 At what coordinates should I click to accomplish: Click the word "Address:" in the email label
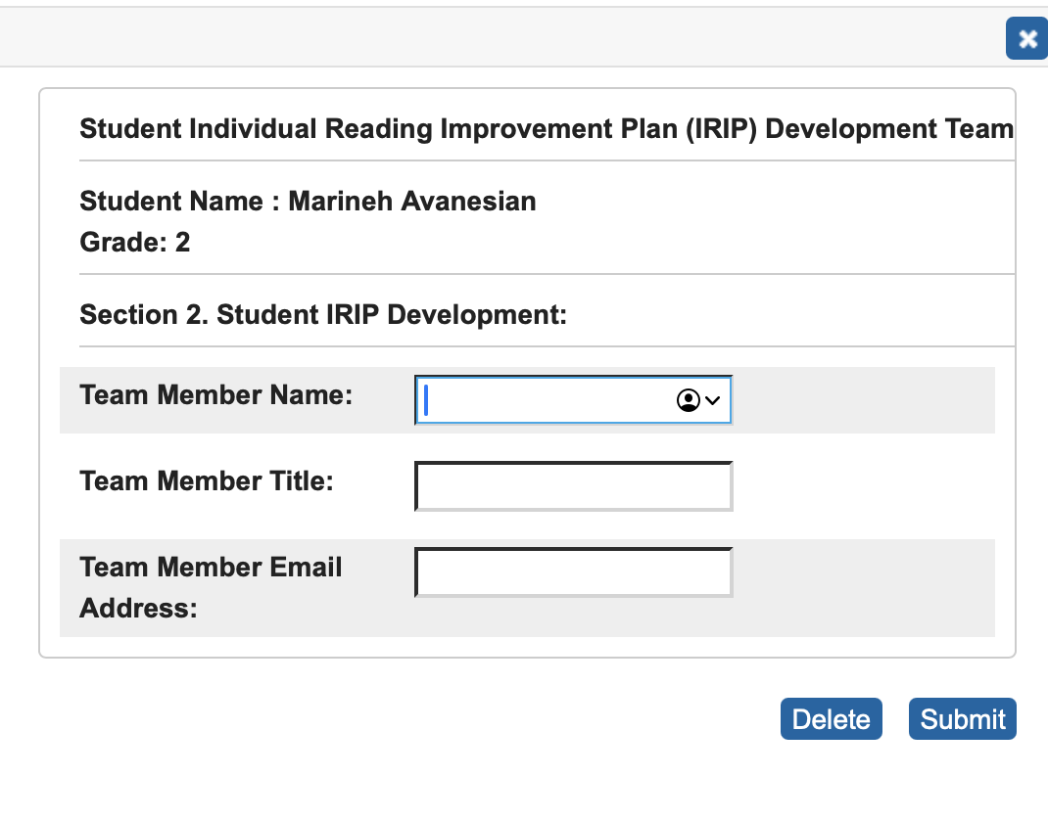click(138, 609)
